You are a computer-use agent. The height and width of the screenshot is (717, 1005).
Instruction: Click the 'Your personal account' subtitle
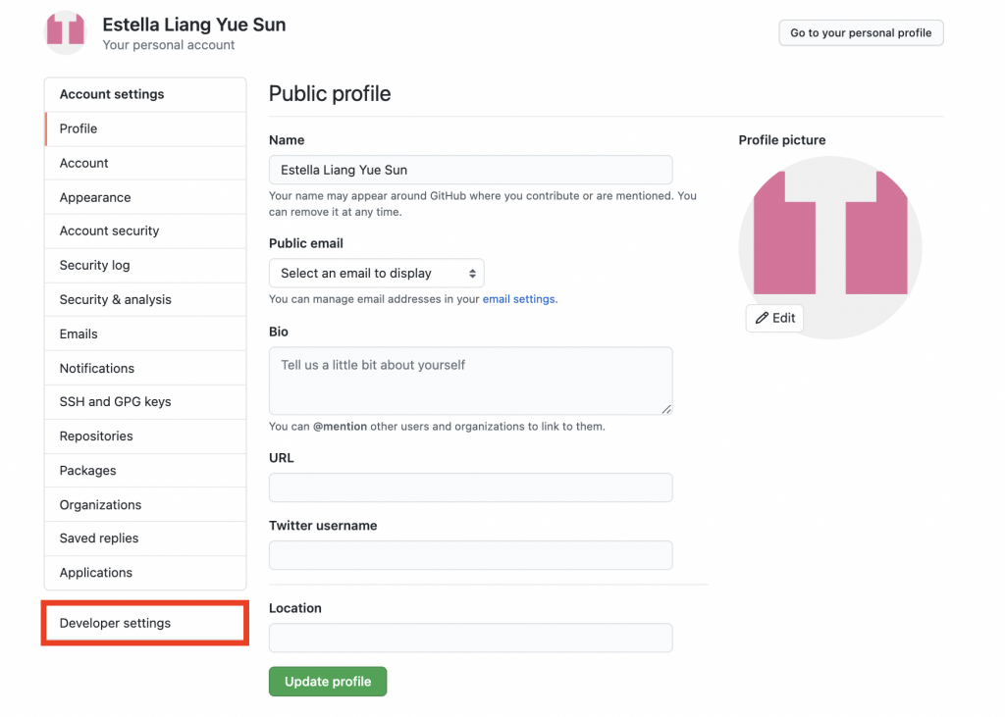[169, 45]
